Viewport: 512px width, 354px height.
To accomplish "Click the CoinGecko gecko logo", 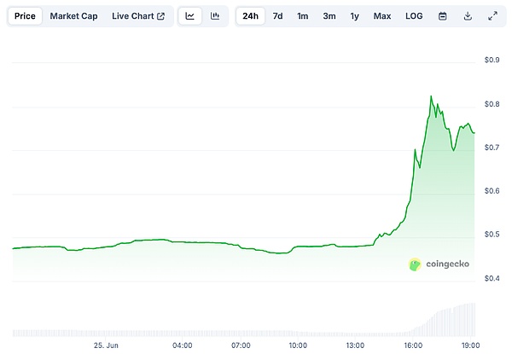I will (x=416, y=264).
